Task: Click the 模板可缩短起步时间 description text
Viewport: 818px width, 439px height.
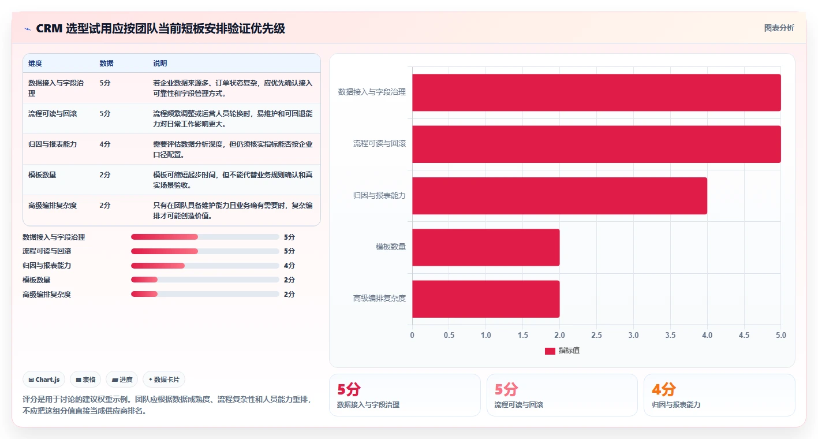Action: coord(233,180)
